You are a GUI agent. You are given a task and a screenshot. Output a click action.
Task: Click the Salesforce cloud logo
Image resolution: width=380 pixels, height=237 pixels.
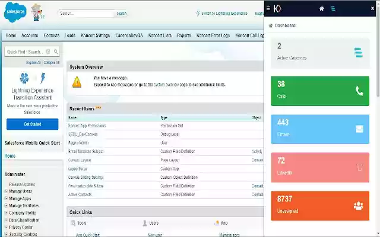pyautogui.click(x=15, y=12)
